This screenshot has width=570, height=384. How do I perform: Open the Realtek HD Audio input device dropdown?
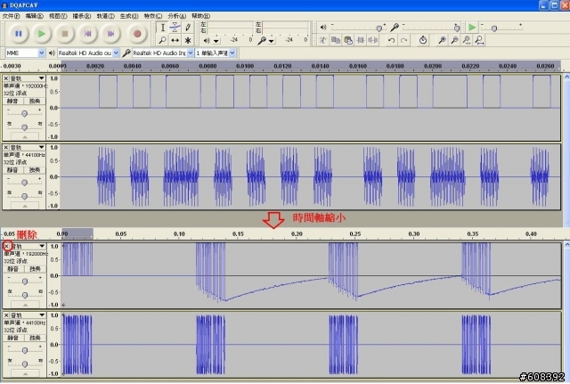(x=162, y=53)
